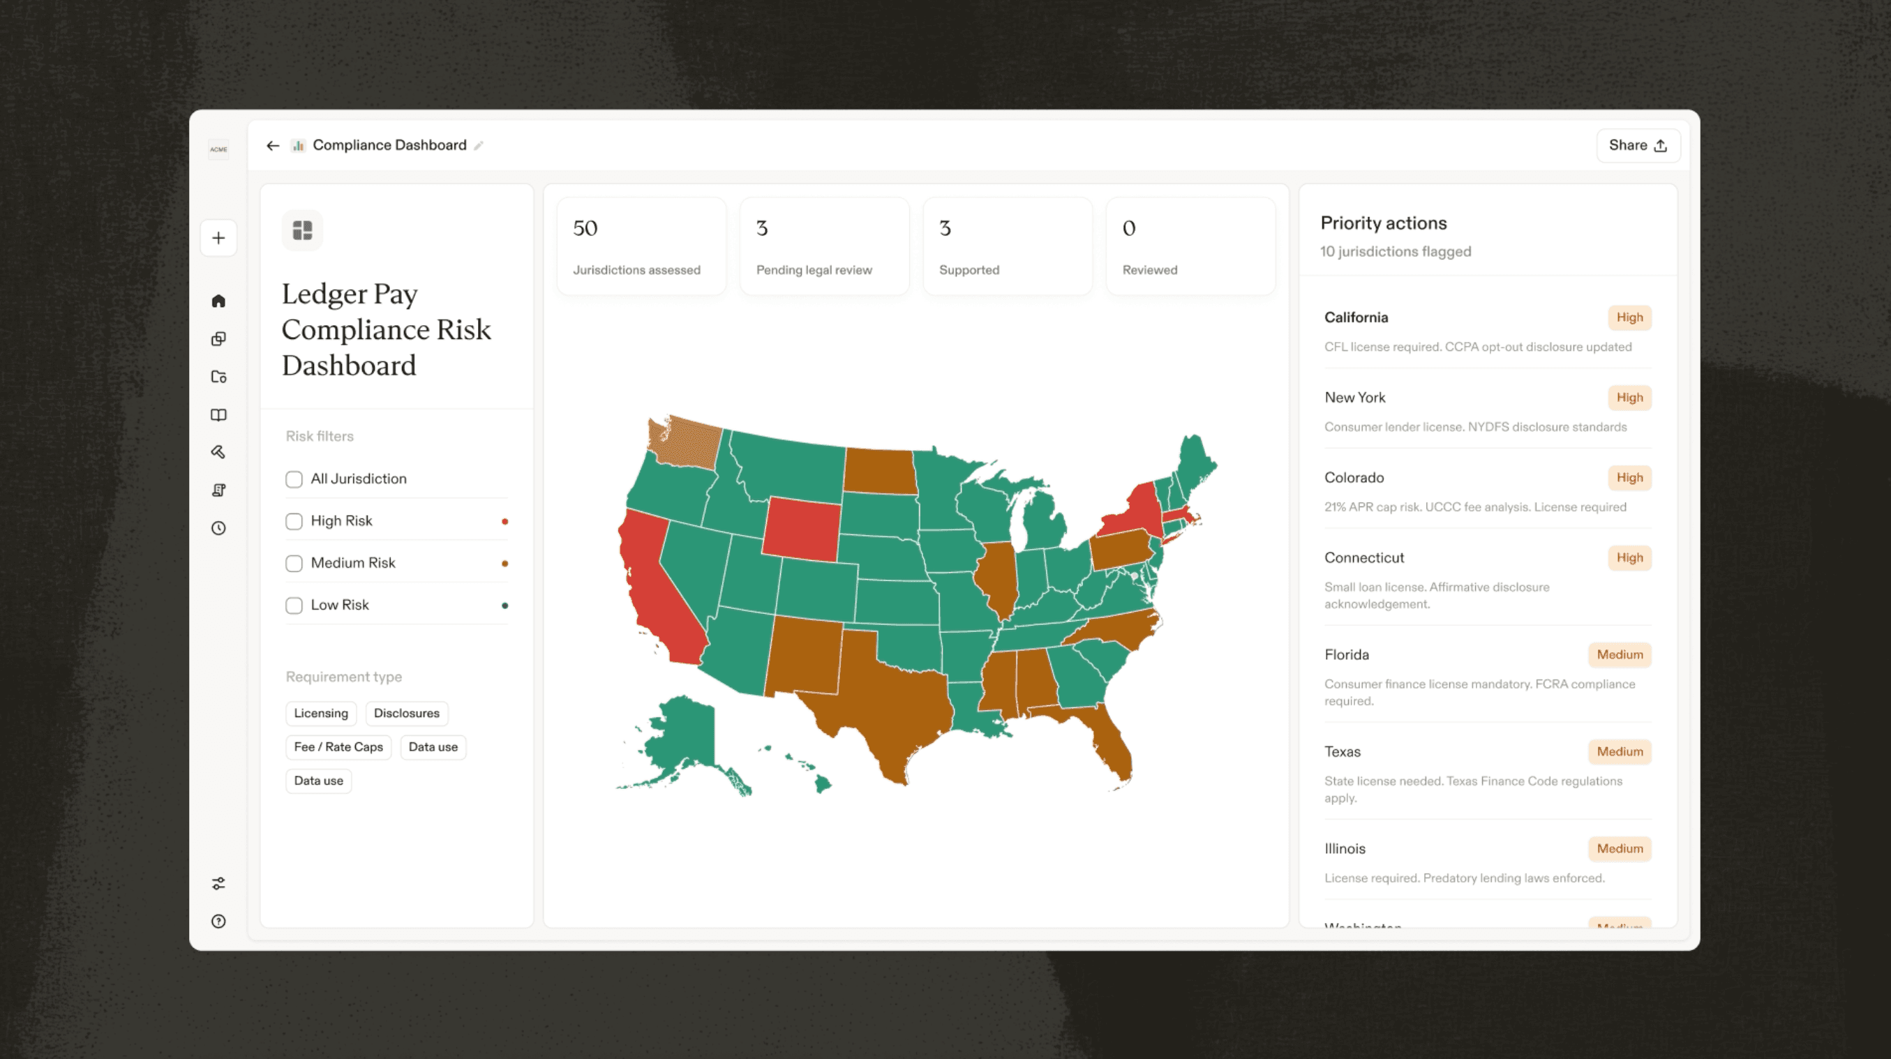
Task: Click the pencil icon to rename dashboard
Action: click(x=479, y=145)
